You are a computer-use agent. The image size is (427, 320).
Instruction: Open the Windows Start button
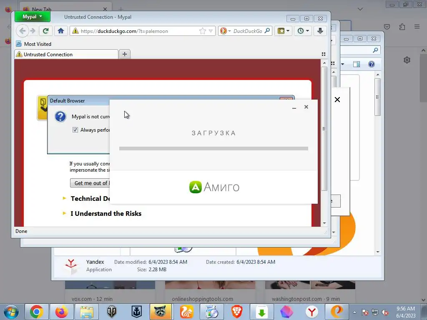[x=11, y=312]
